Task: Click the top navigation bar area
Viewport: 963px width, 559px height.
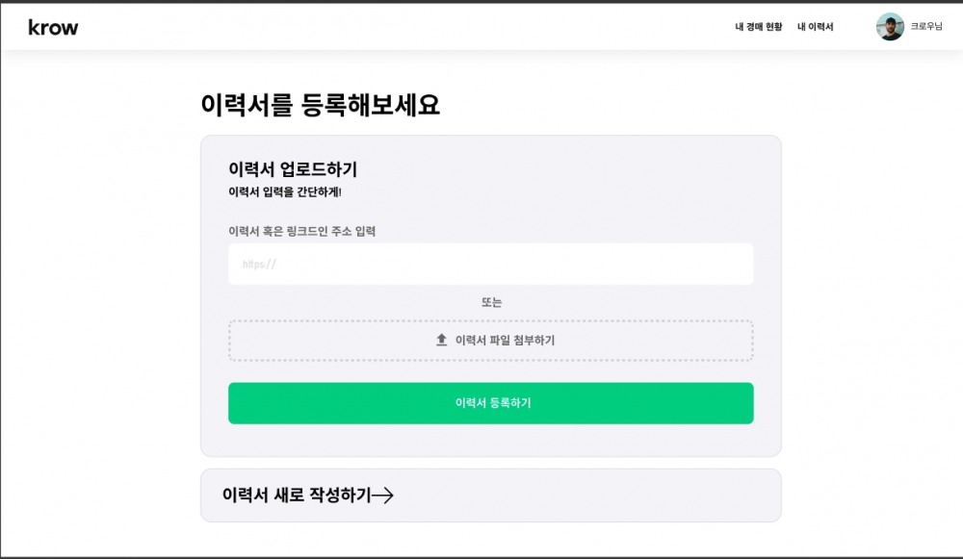Action: (481, 28)
